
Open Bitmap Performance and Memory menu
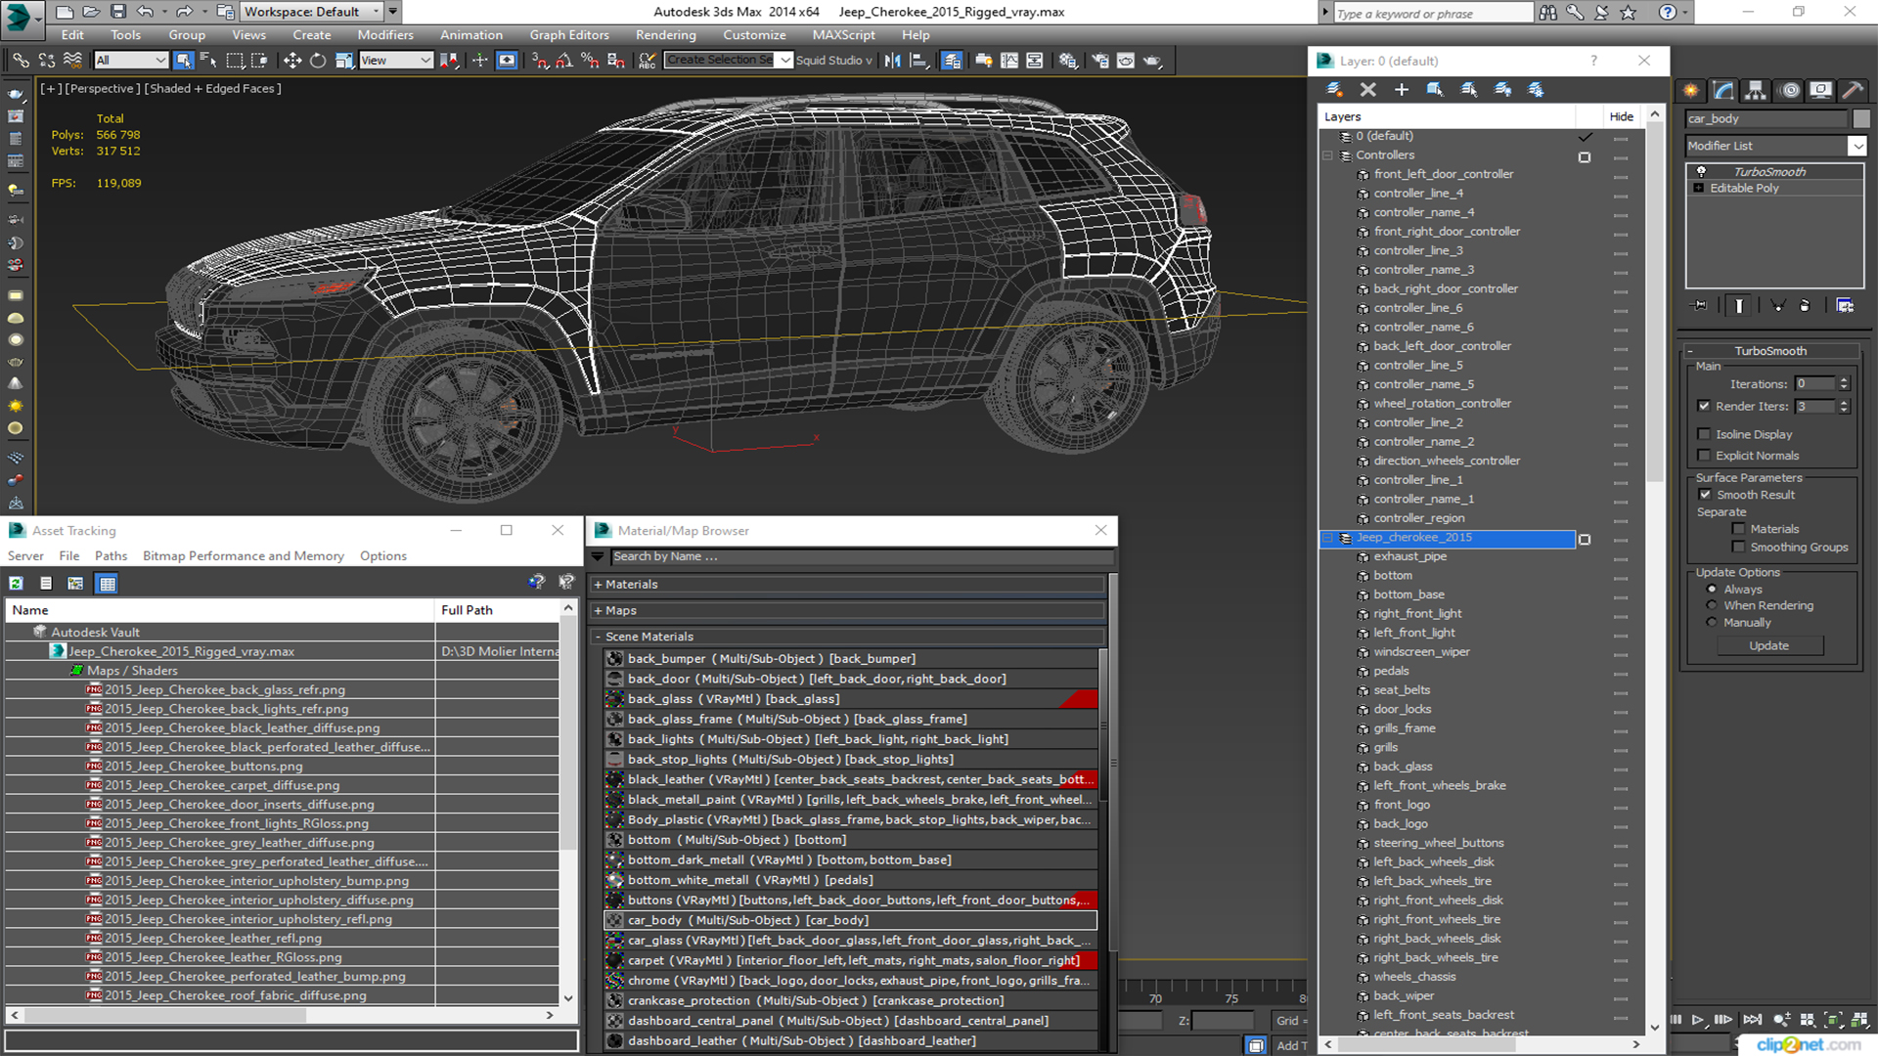tap(244, 556)
